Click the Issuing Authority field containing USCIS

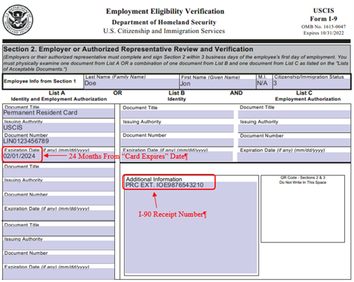[x=59, y=127]
